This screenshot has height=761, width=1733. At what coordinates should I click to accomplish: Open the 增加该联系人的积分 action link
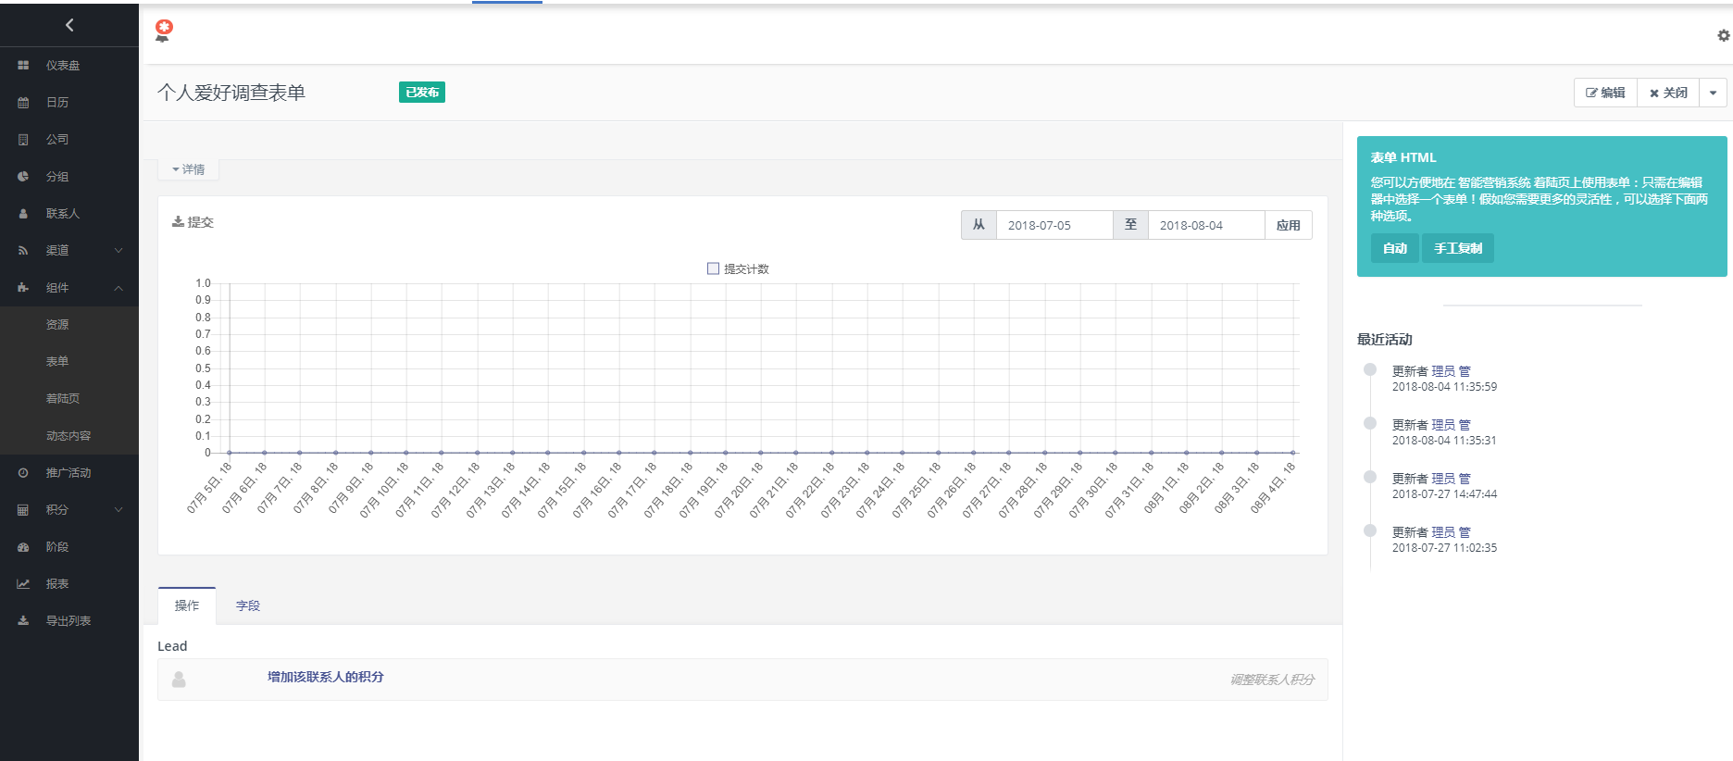click(x=325, y=677)
